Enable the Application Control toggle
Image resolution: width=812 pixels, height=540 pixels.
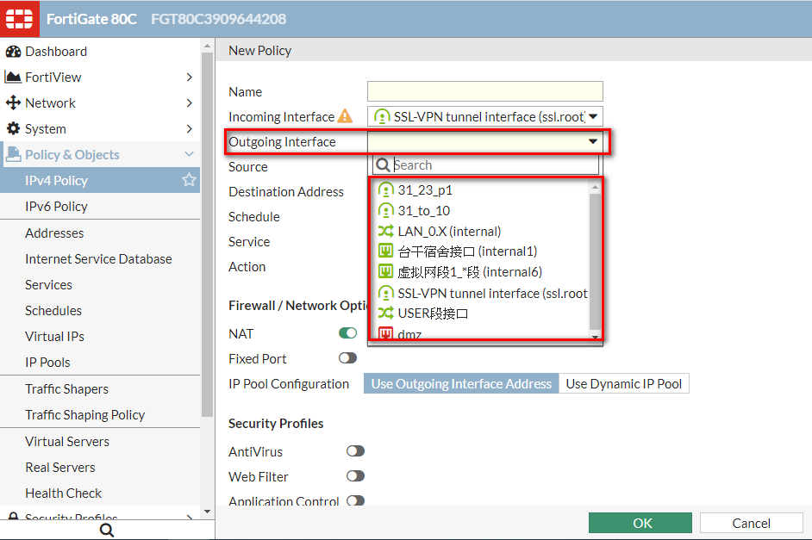355,500
